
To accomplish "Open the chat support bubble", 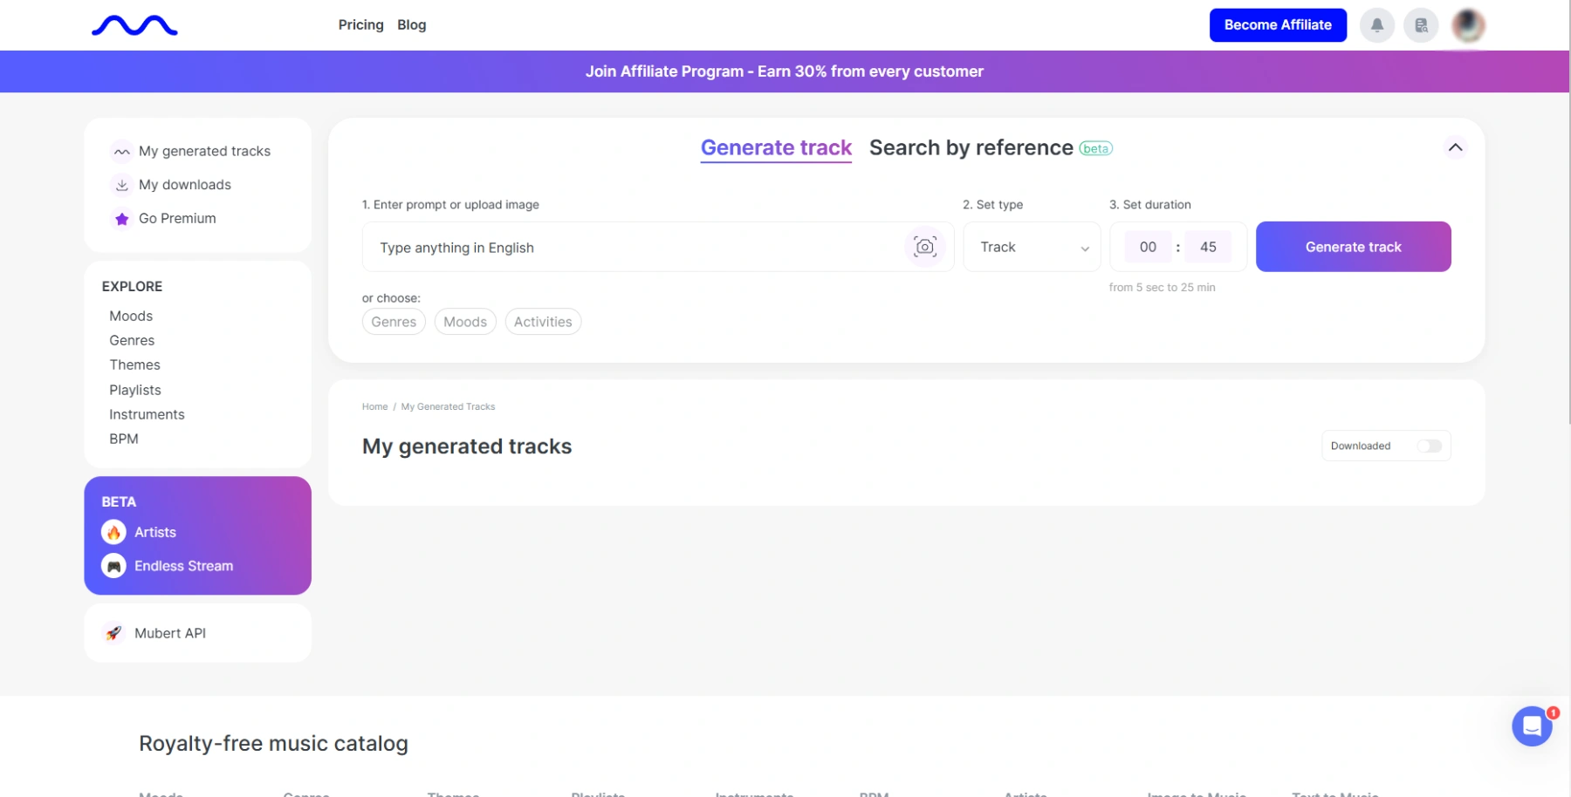I will (1532, 725).
